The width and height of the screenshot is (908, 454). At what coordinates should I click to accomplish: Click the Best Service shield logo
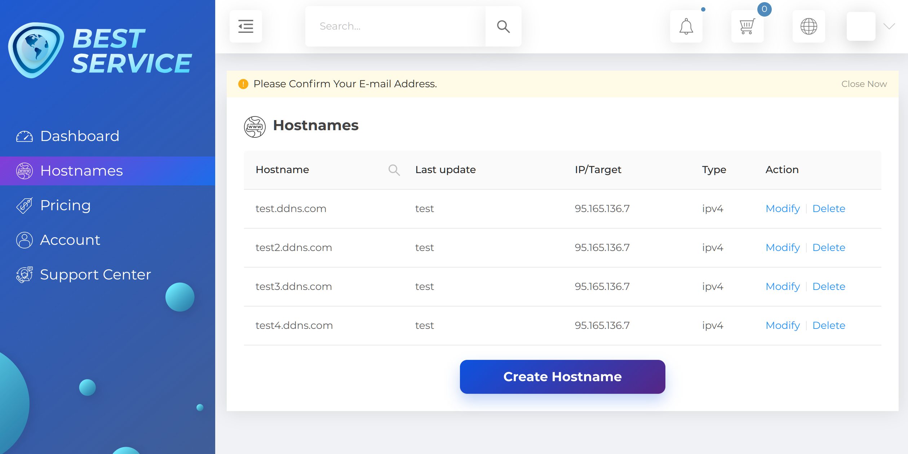[36, 50]
